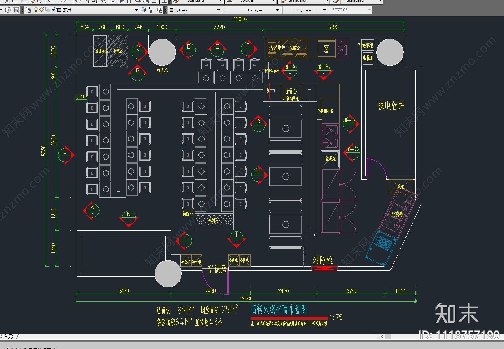Select section marker A

[x=91, y=211]
